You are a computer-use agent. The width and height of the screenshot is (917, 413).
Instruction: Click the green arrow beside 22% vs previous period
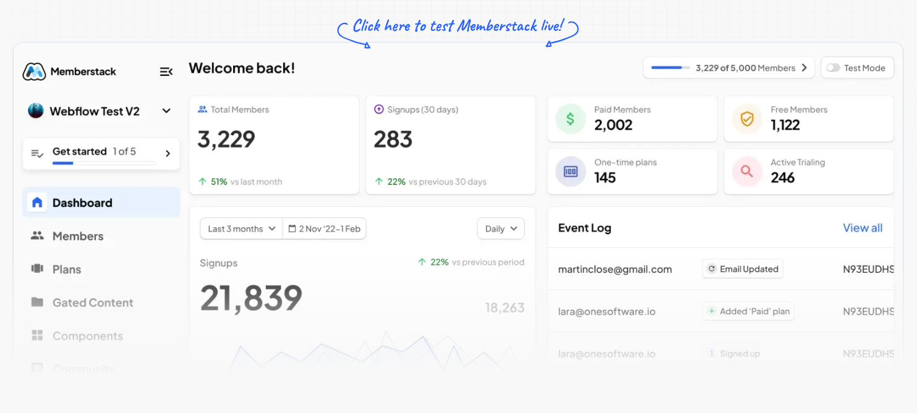tap(422, 262)
